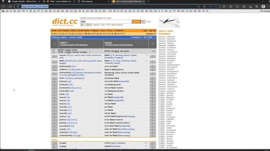Play German audio for 'mit leichter Hand'
This screenshot has height=151, width=270.
tap(151, 78)
